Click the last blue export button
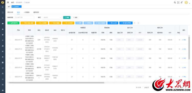Screen dimensions: 192x93 126,23
